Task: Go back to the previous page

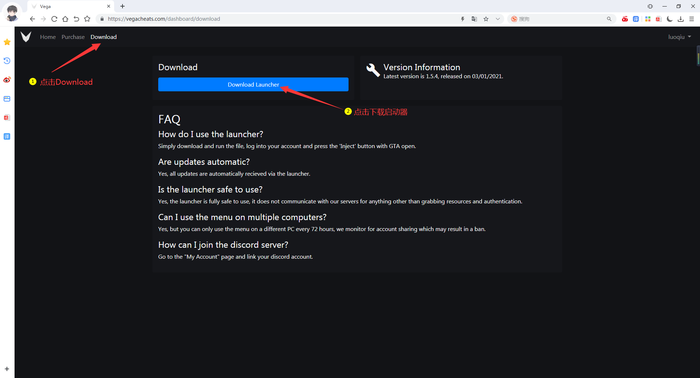Action: [x=32, y=19]
